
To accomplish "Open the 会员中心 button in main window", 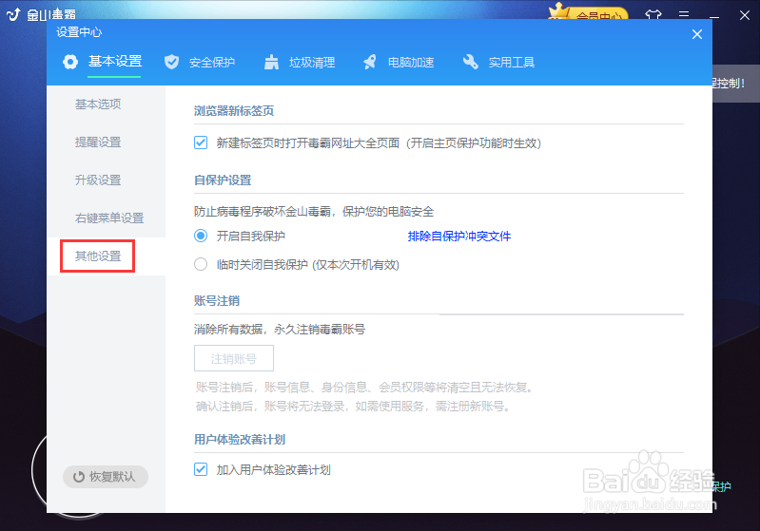I will [589, 13].
